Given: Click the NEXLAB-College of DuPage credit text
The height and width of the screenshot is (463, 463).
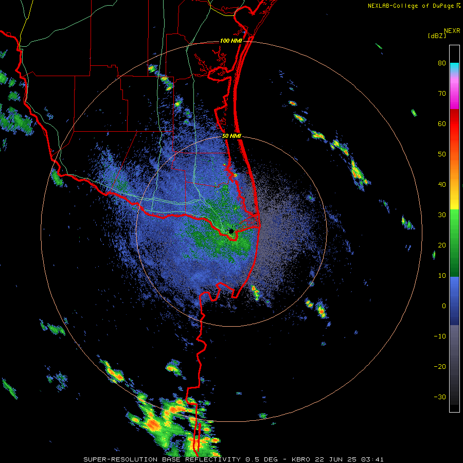Looking at the screenshot, I should (412, 6).
